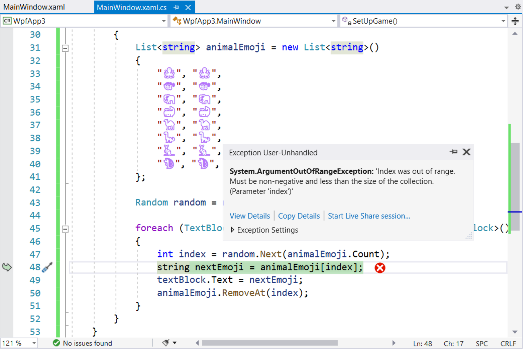Select the MainWindow.xaml.cs tab
The image size is (523, 349).
(131, 7)
